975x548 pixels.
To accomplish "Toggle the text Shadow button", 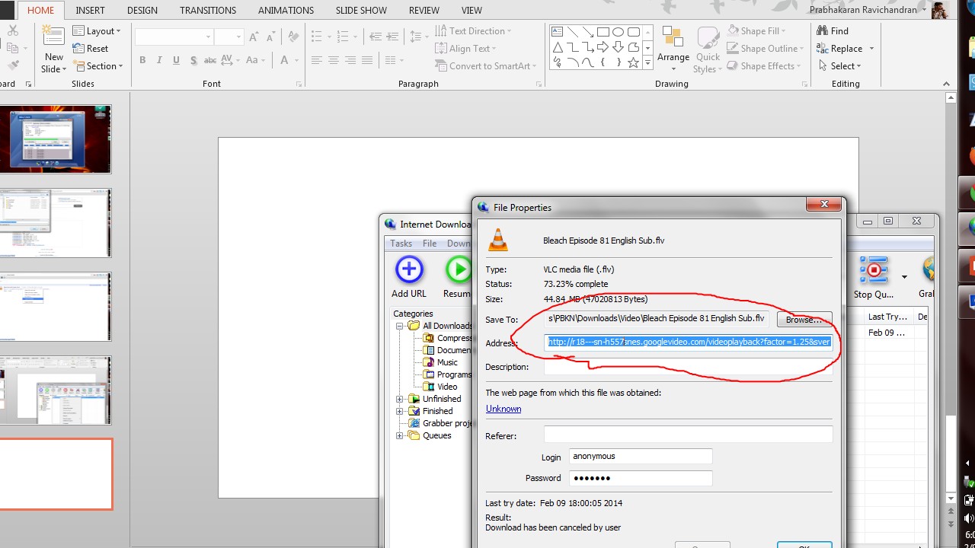I will (x=193, y=61).
